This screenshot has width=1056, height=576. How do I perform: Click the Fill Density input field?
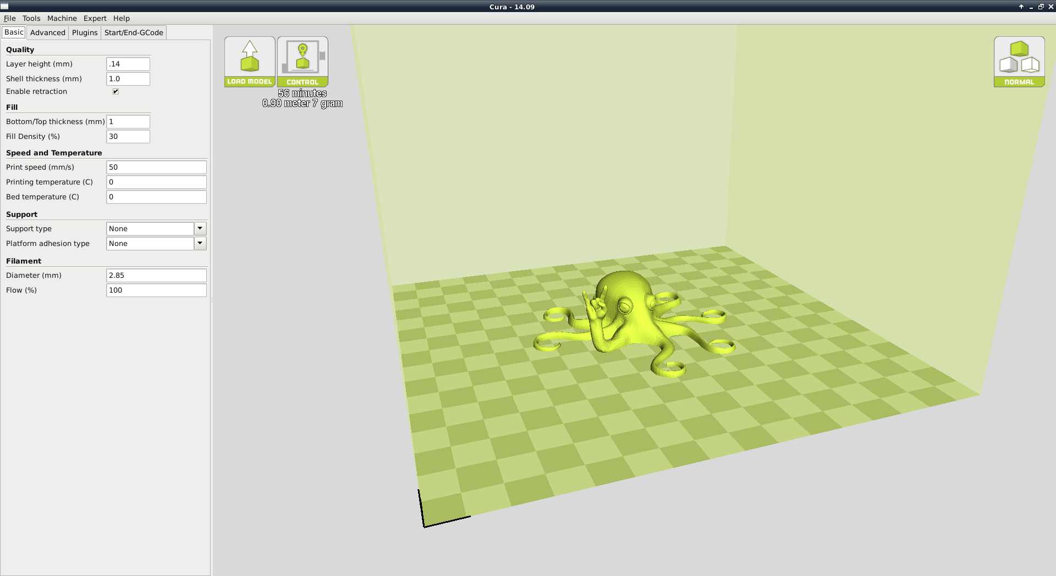128,136
